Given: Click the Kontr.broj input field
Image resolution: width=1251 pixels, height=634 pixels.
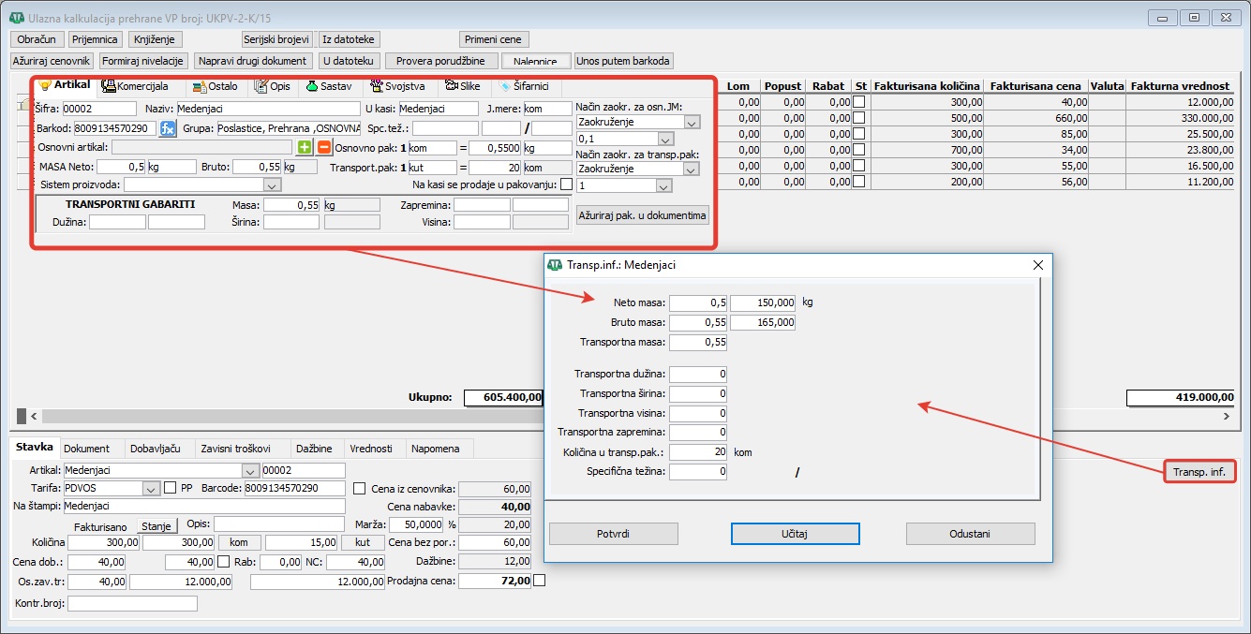Looking at the screenshot, I should click(132, 604).
